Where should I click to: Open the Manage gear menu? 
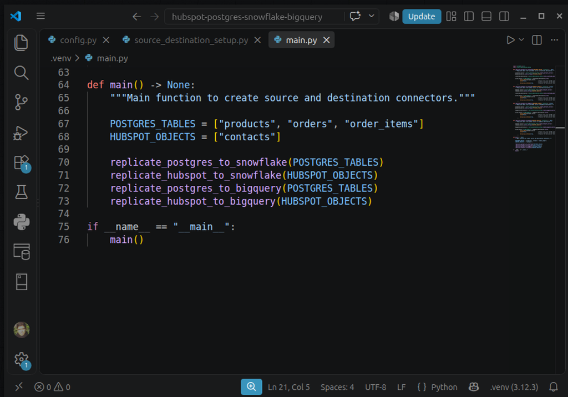tap(22, 360)
